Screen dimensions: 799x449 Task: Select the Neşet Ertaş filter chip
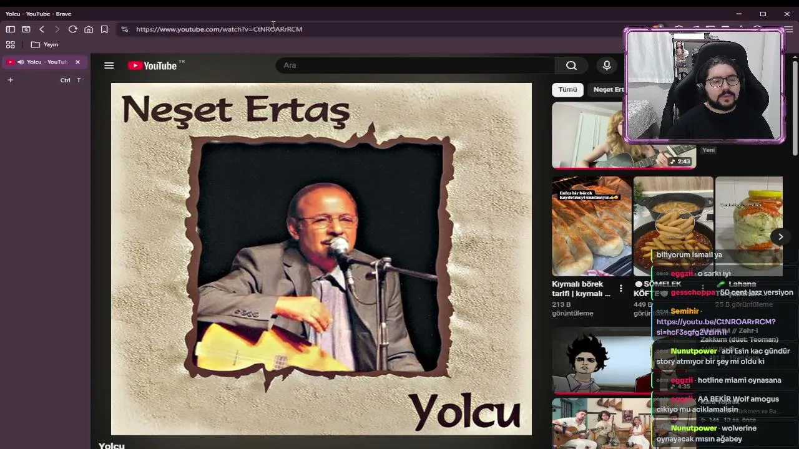click(x=608, y=90)
